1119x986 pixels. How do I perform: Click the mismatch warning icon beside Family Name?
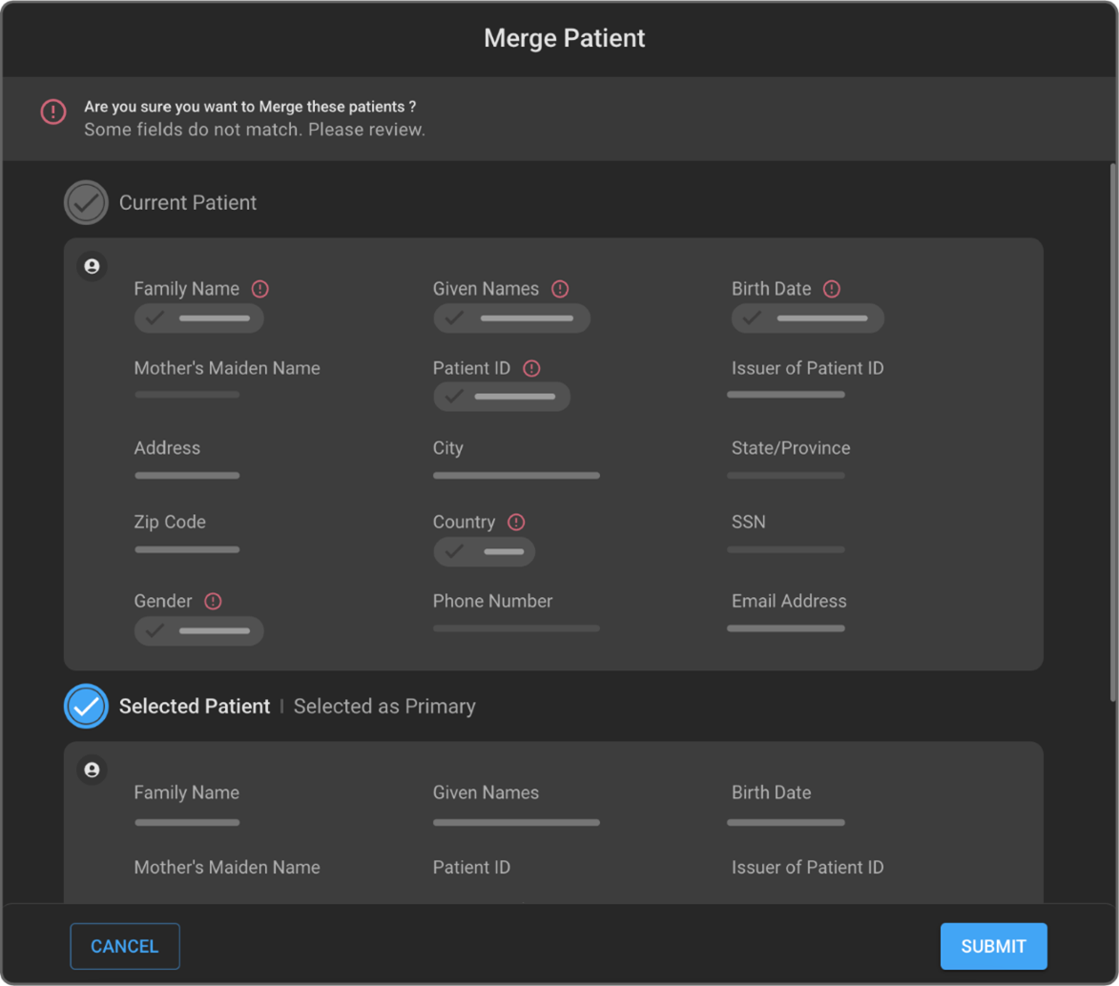(x=260, y=289)
